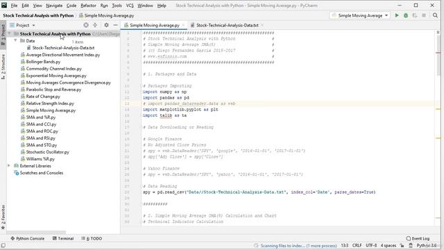Select Exponential Moving Averages.py file
This screenshot has width=444, height=250.
(x=56, y=76)
